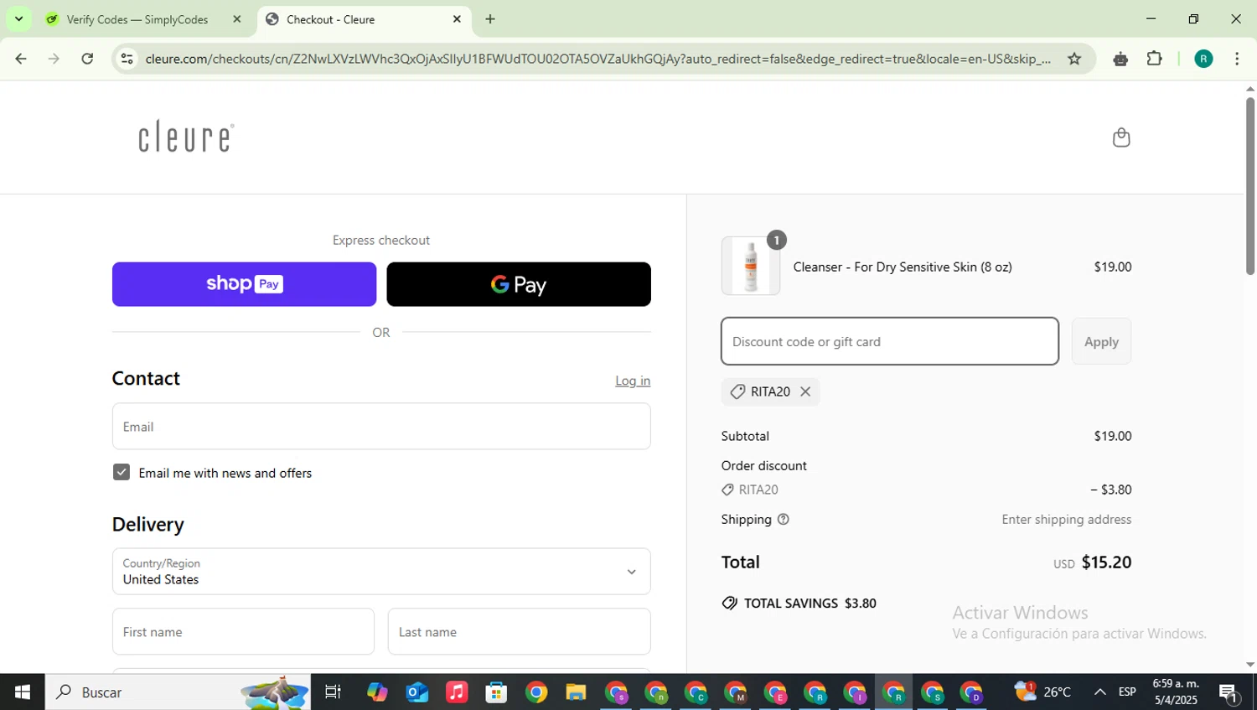The width and height of the screenshot is (1257, 710).
Task: Open the first Google Chrome taskbar icon
Action: (x=536, y=692)
